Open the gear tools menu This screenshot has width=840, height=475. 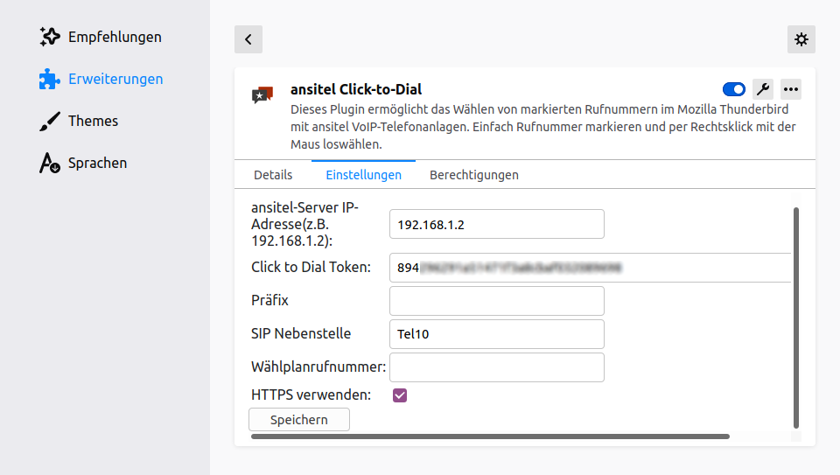[801, 38]
